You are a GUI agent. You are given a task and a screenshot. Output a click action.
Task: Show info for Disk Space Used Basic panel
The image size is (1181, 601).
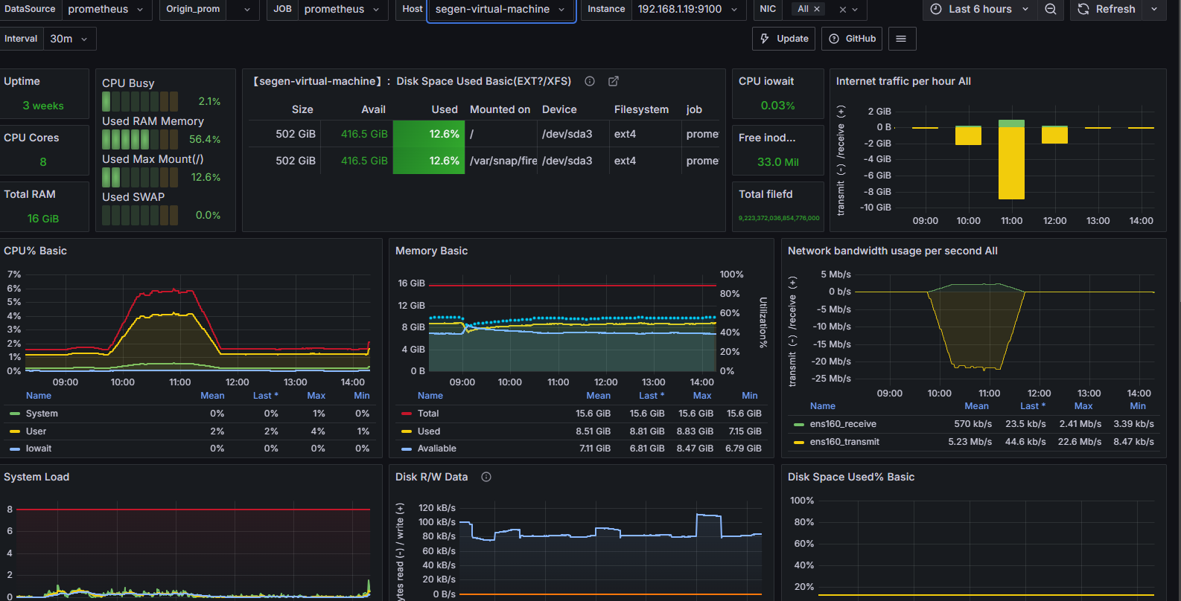(x=590, y=81)
